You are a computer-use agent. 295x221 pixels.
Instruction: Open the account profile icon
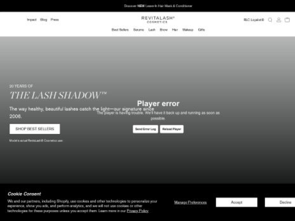279,20
